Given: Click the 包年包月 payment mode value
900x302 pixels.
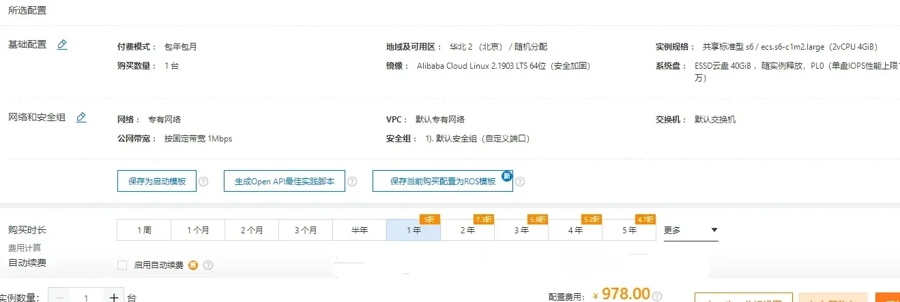Looking at the screenshot, I should pyautogui.click(x=181, y=47).
